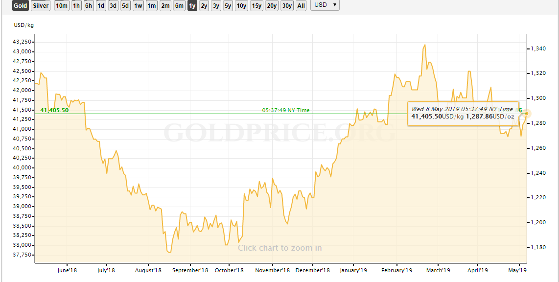This screenshot has height=282, width=559.
Task: Switch chart to Silver
Action: click(x=41, y=6)
